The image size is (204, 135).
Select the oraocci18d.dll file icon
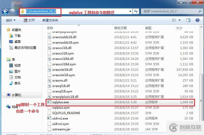tap(49, 59)
